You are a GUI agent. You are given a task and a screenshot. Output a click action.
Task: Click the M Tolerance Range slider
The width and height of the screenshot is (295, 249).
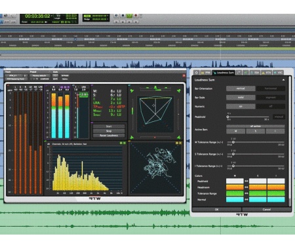256,142
